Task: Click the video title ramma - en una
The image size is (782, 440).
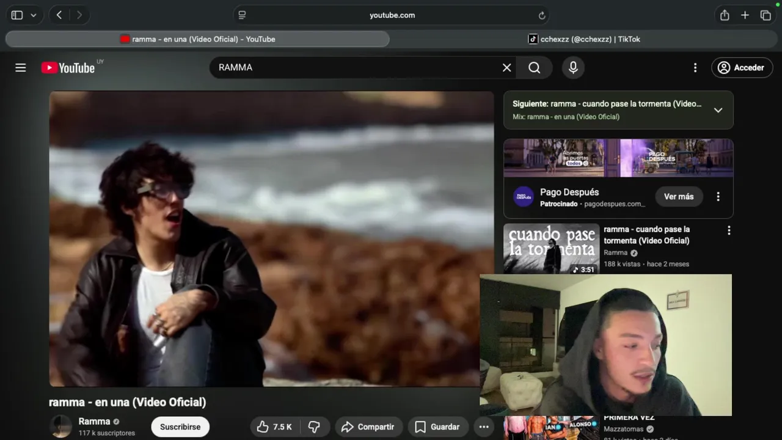Action: pos(127,402)
